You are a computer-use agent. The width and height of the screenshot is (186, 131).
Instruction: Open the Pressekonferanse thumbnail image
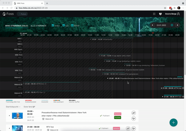point(17,116)
